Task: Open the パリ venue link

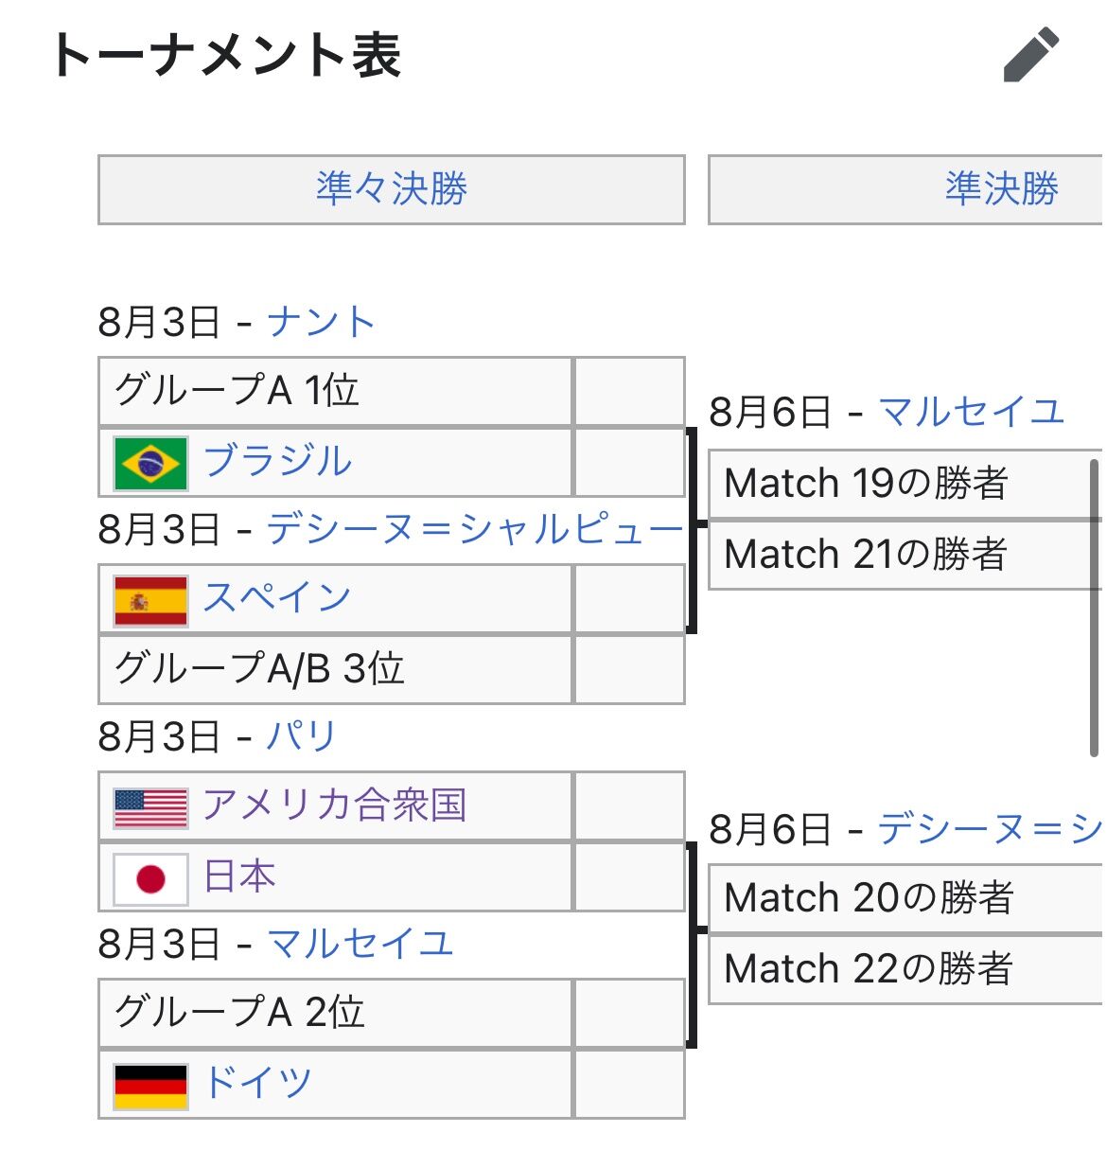Action: (x=301, y=736)
